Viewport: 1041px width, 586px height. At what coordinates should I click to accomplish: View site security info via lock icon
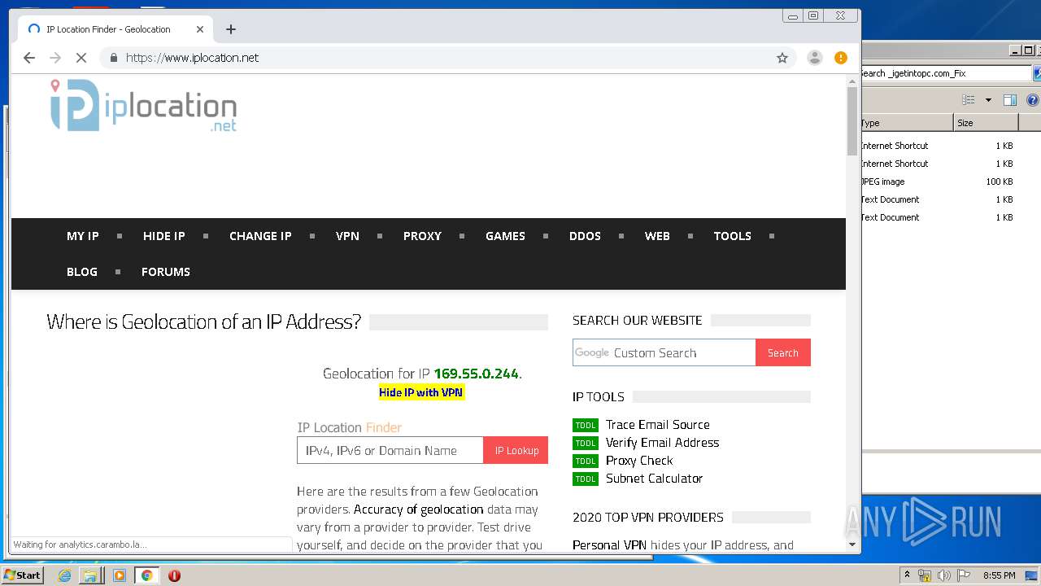114,58
